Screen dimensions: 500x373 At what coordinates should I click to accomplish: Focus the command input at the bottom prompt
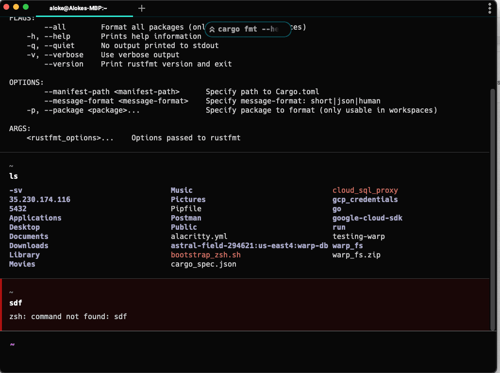[x=243, y=345]
